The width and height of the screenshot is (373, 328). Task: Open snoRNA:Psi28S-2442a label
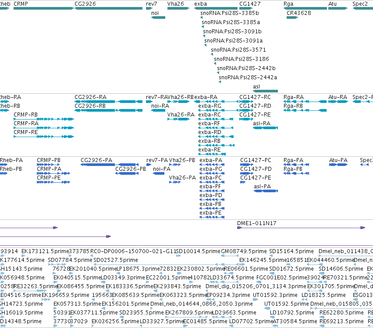coord(248,78)
